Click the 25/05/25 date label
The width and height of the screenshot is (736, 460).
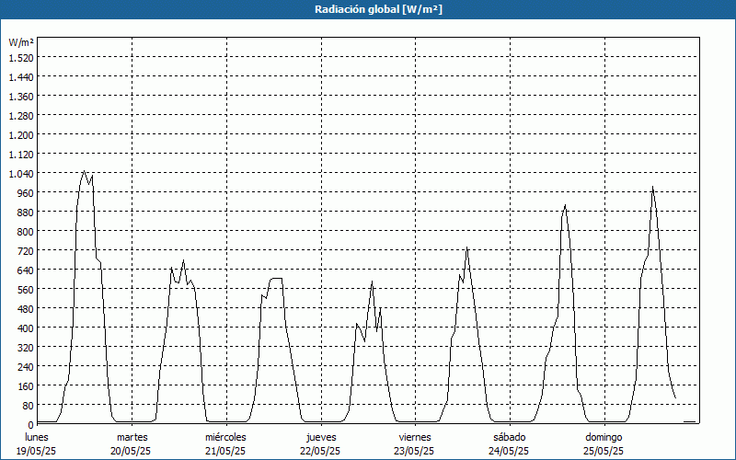pyautogui.click(x=604, y=452)
